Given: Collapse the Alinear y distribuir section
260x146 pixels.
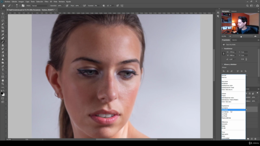Looking at the screenshot, I should pyautogui.click(x=223, y=64).
